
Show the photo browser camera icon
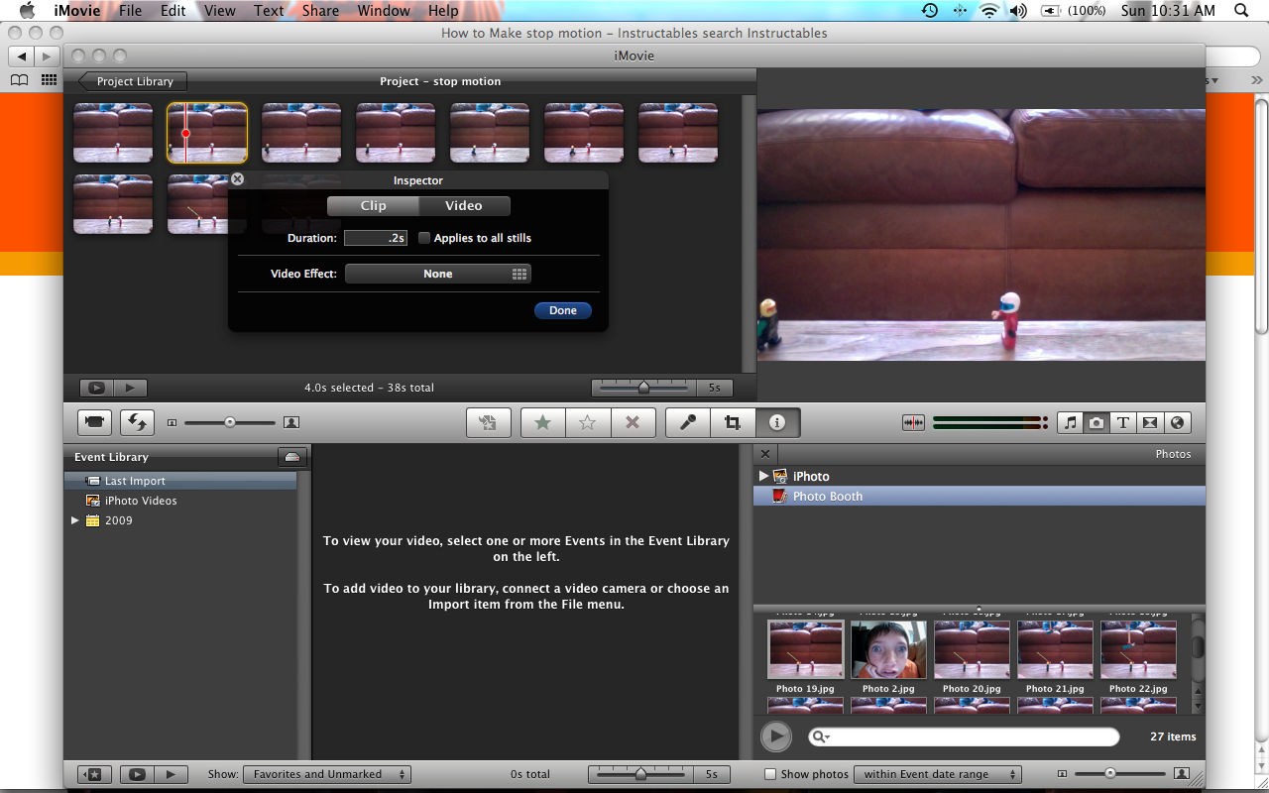point(1096,422)
